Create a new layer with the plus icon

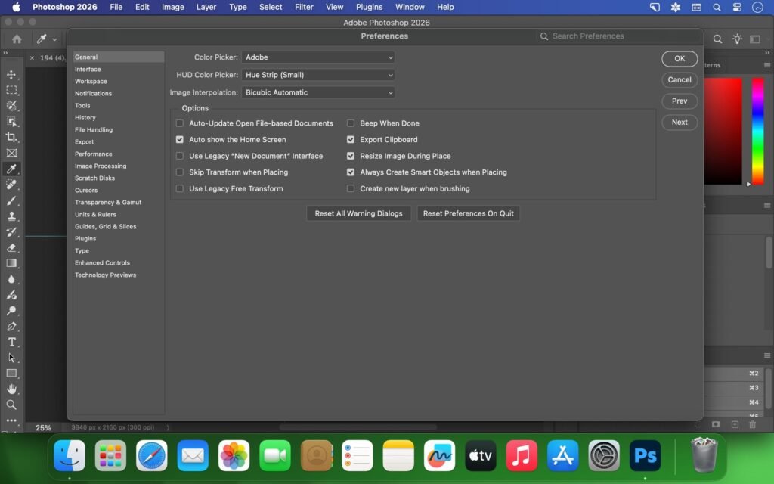point(735,424)
